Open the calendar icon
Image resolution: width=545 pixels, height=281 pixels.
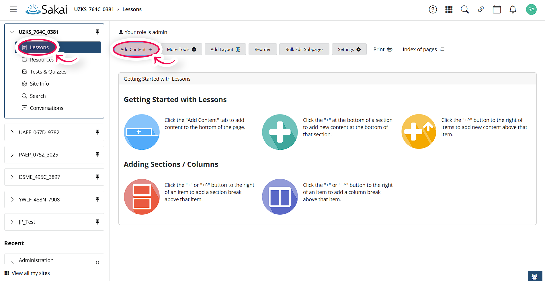pos(497,9)
